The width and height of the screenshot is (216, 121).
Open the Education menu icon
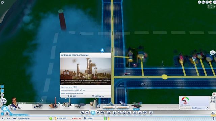(135, 113)
